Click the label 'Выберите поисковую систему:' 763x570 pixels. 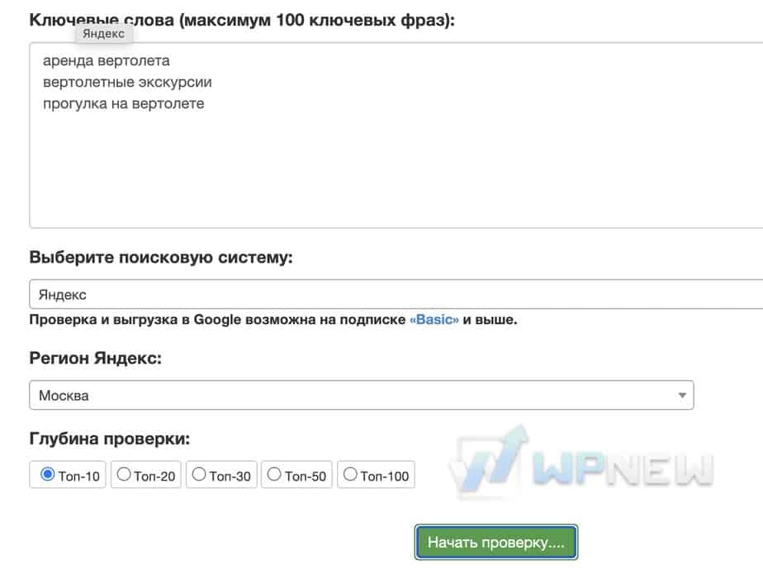click(x=161, y=257)
